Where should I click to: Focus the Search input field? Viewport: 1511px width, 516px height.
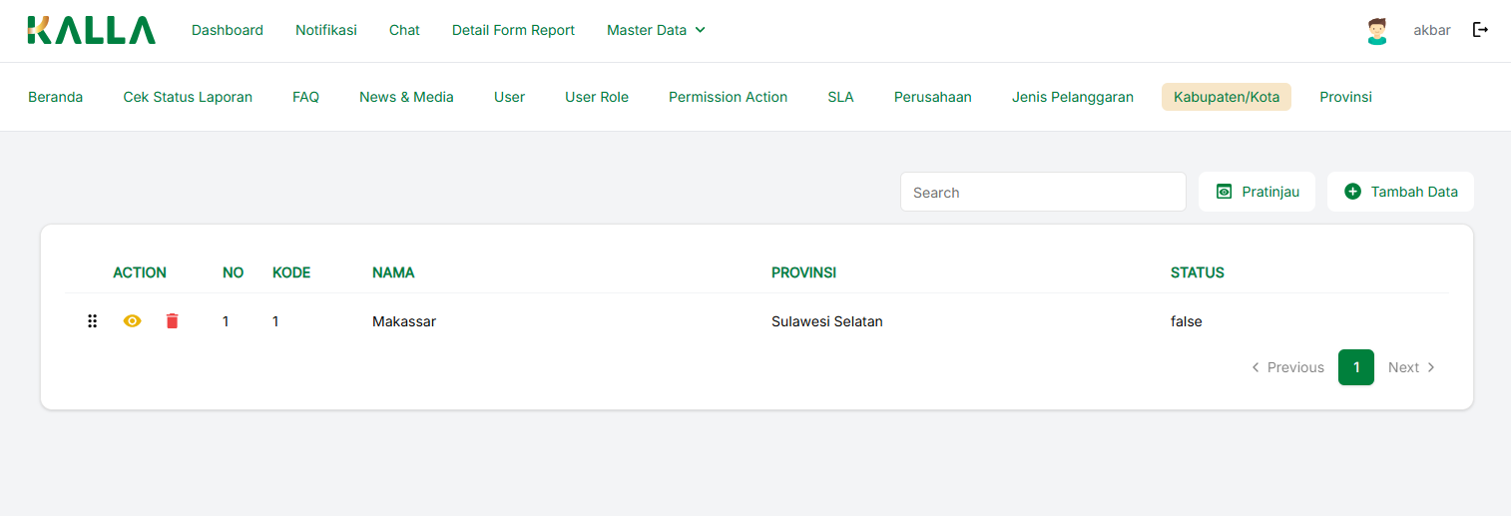tap(1043, 192)
